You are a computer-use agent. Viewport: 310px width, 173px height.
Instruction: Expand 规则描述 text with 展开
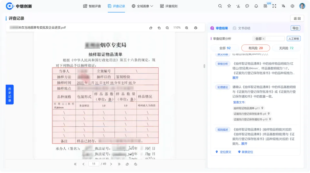point(244,143)
